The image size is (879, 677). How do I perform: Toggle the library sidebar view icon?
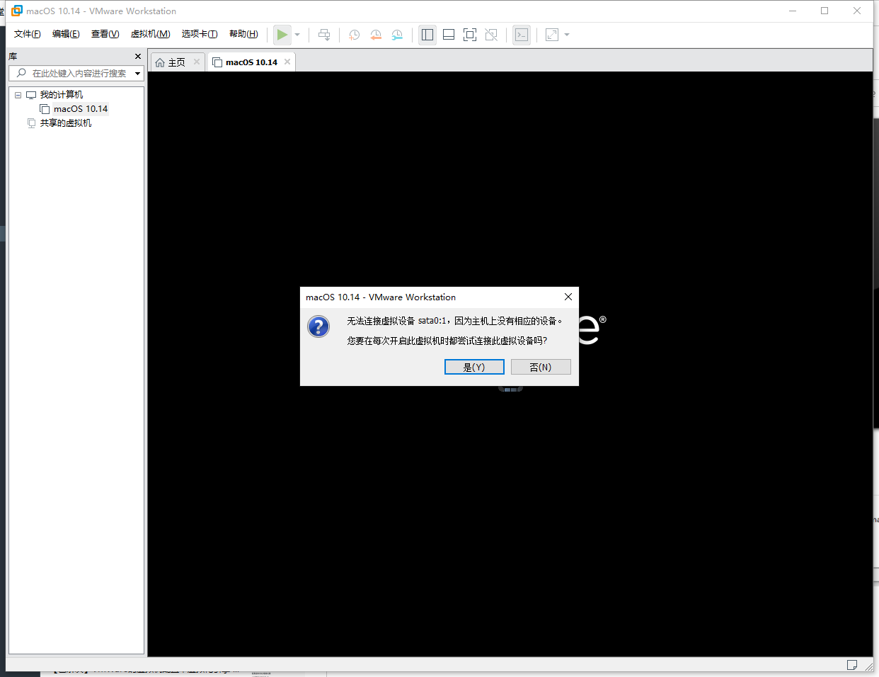[x=427, y=35]
